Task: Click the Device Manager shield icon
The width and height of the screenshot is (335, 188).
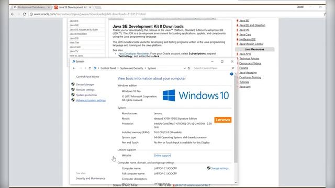Action: [x=73, y=85]
